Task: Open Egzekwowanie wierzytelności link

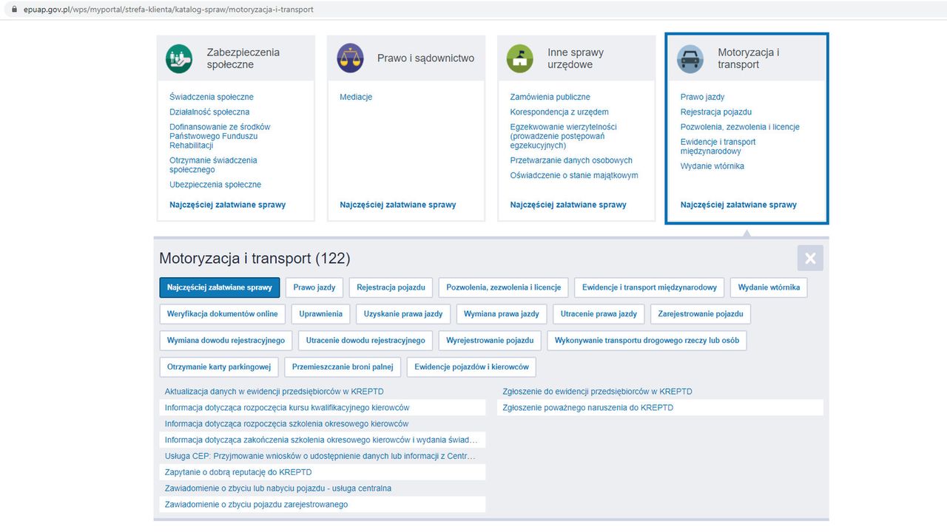Action: (564, 136)
